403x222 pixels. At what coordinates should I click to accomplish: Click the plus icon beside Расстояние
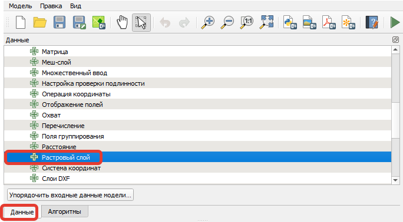(34, 146)
